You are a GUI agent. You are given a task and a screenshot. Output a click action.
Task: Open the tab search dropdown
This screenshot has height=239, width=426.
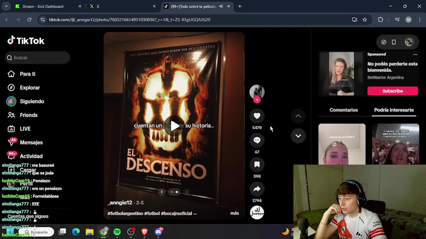pyautogui.click(x=6, y=6)
